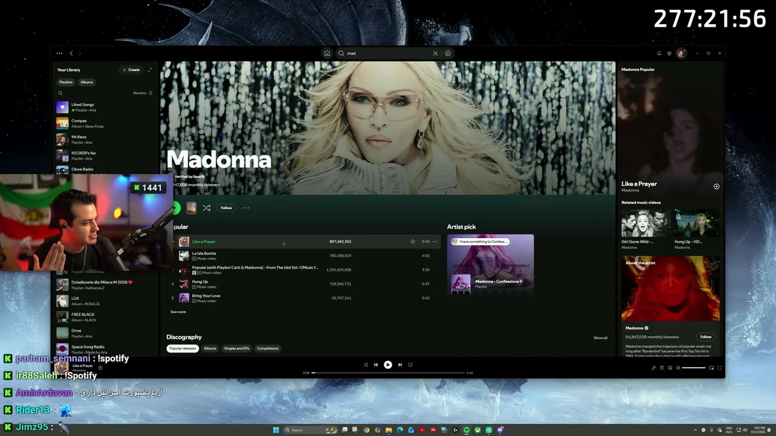This screenshot has height=436, width=776.
Task: Click the Create button in Your Library
Action: (x=131, y=70)
